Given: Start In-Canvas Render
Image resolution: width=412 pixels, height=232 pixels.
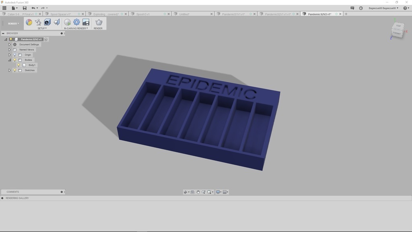Looking at the screenshot, I should coord(67,22).
